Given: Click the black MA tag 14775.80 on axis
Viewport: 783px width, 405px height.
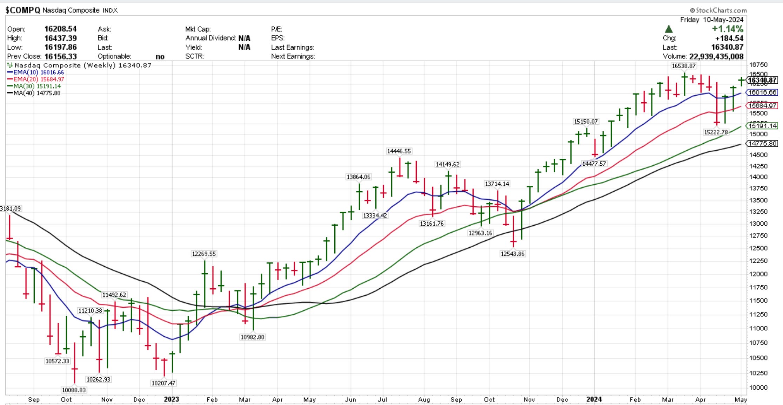Looking at the screenshot, I should coord(762,144).
